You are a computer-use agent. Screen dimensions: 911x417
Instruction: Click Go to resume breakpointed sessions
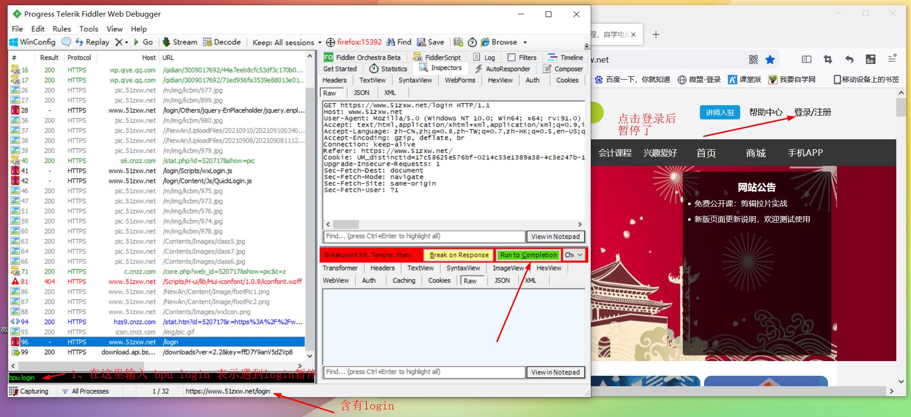point(143,42)
